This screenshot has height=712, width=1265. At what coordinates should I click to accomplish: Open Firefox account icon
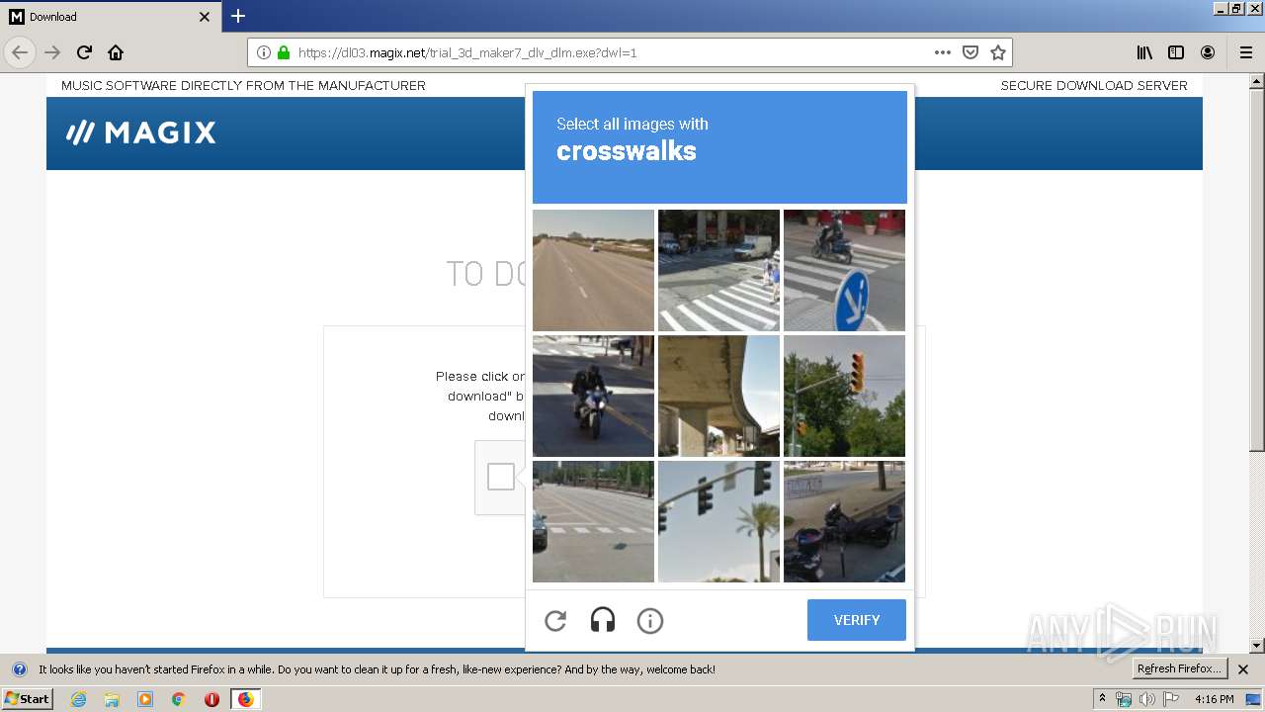tap(1208, 52)
